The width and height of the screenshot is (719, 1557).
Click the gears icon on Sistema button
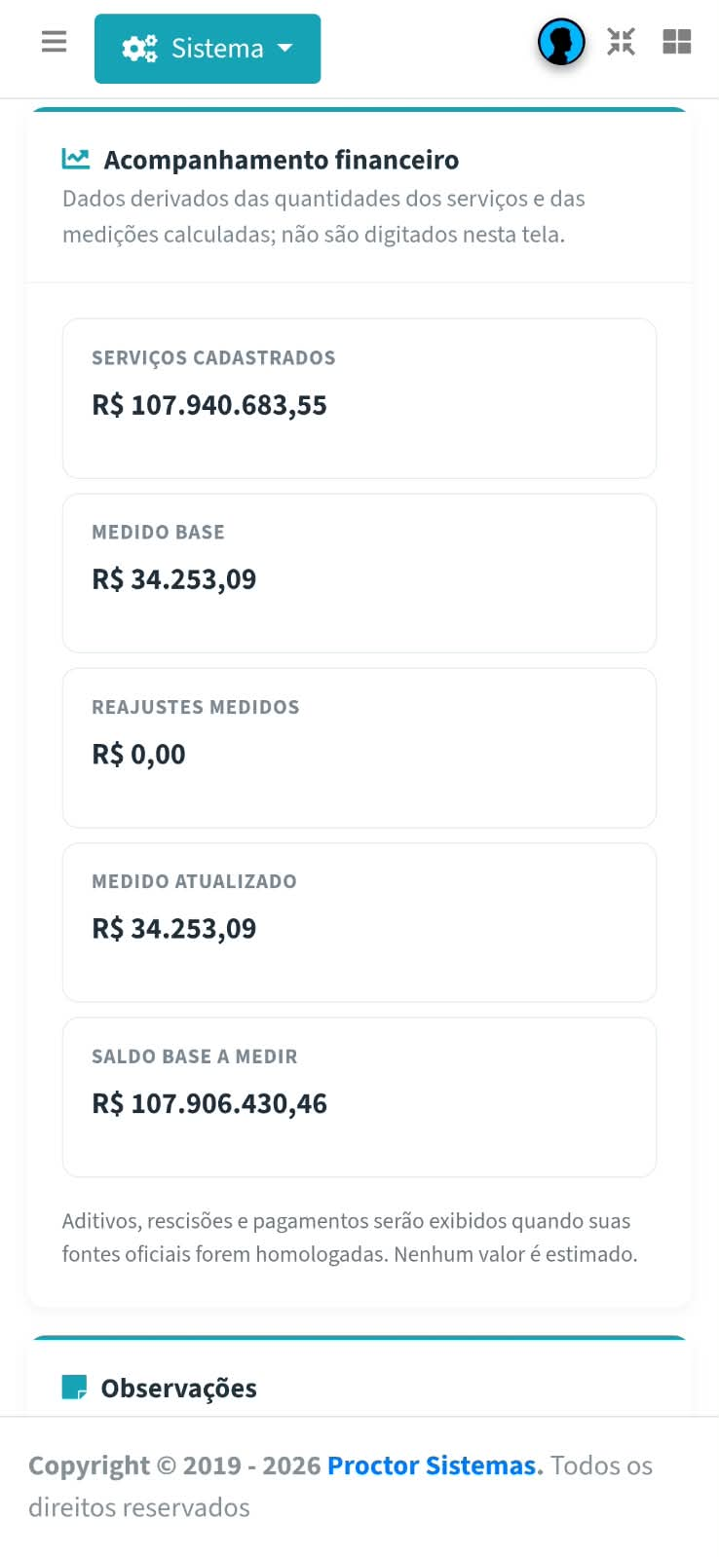139,49
